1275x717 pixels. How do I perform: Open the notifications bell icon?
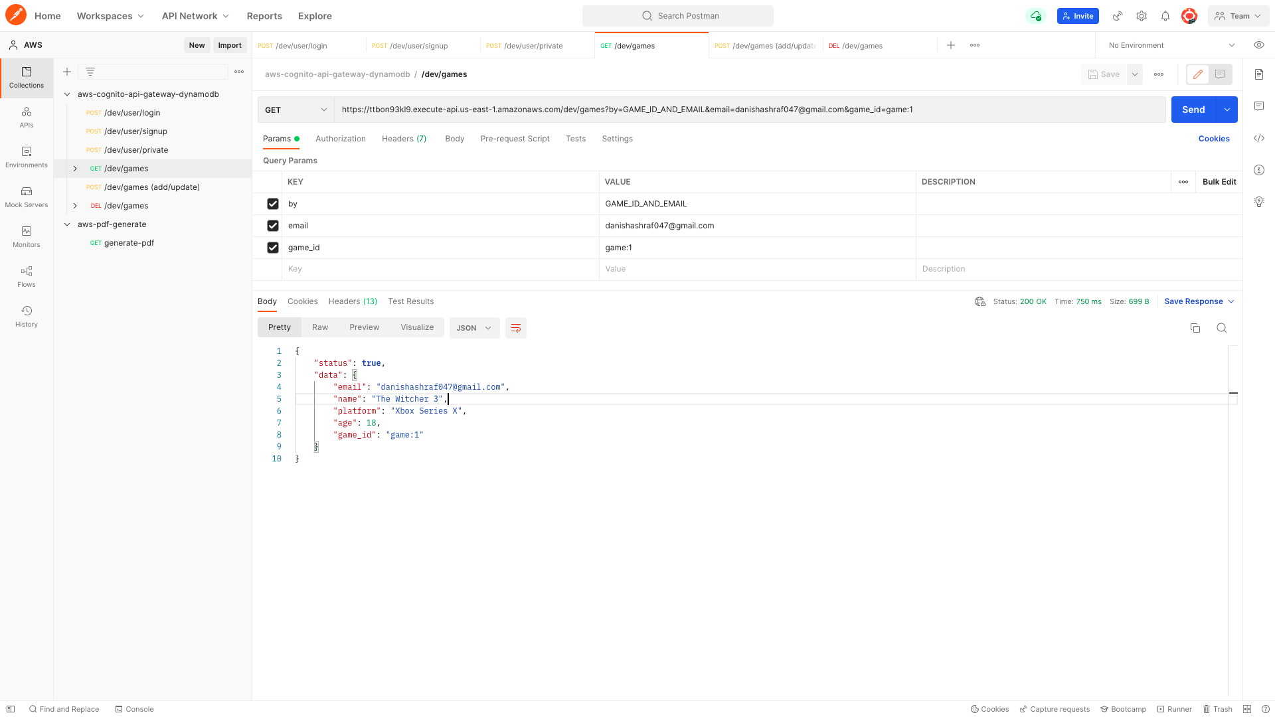[1165, 16]
